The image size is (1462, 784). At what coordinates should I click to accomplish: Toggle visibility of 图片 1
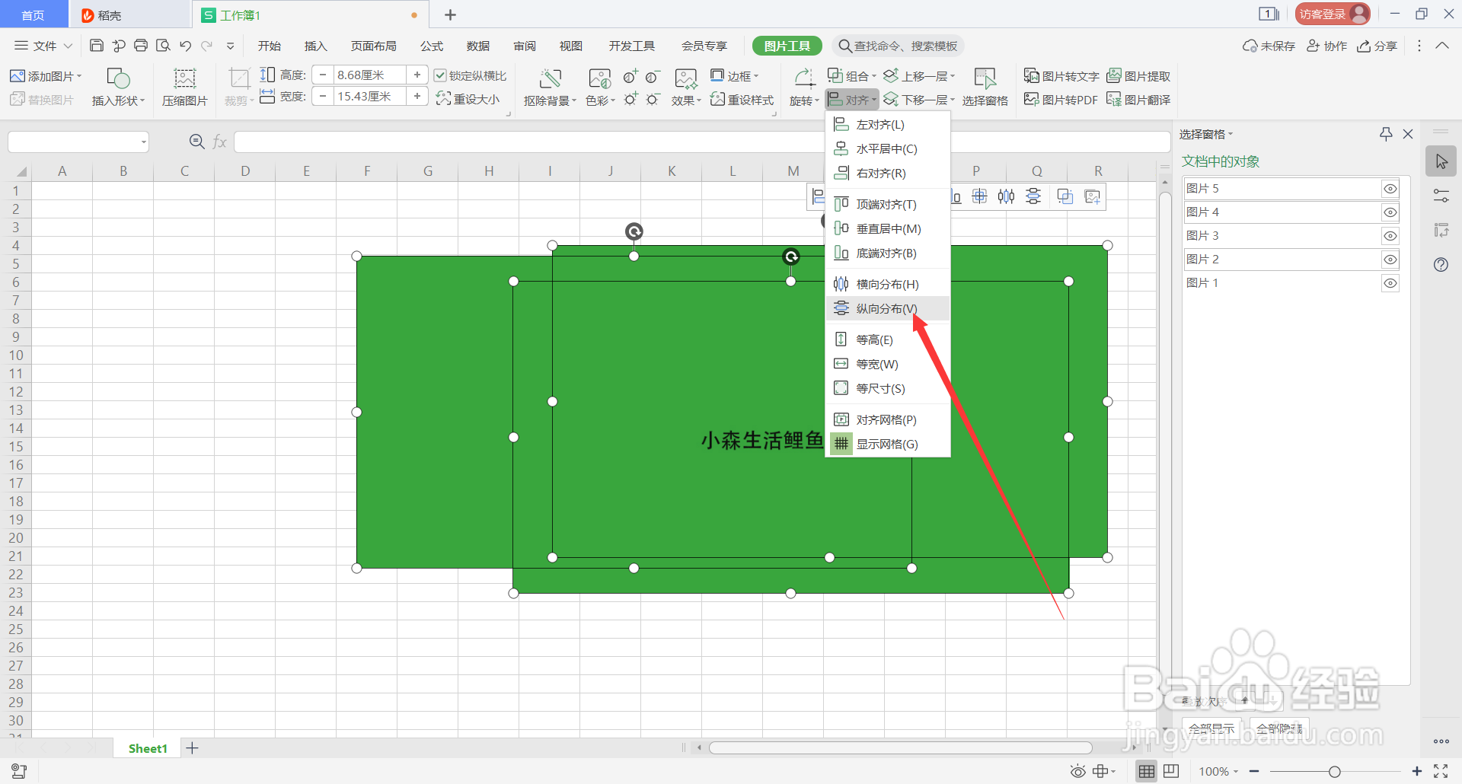pos(1390,283)
